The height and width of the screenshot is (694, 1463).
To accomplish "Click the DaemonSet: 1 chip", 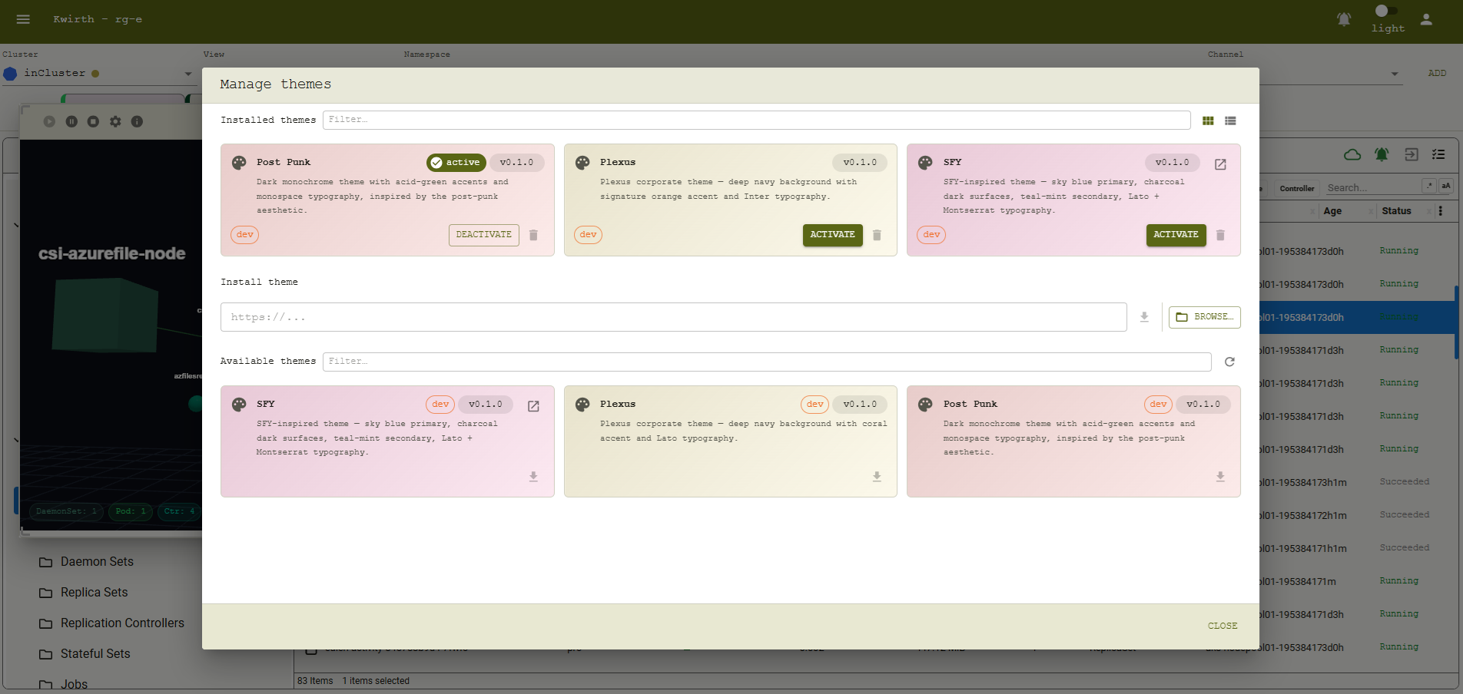I will [67, 511].
